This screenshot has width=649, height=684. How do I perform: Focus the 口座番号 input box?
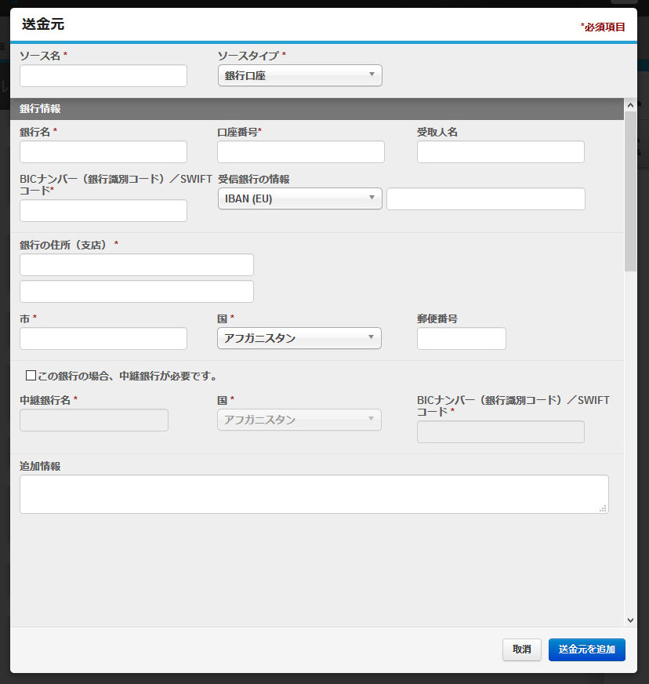(301, 152)
